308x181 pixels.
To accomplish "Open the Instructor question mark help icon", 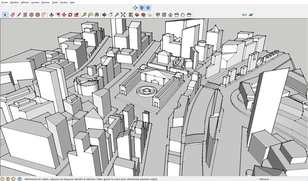I will 20,179.
